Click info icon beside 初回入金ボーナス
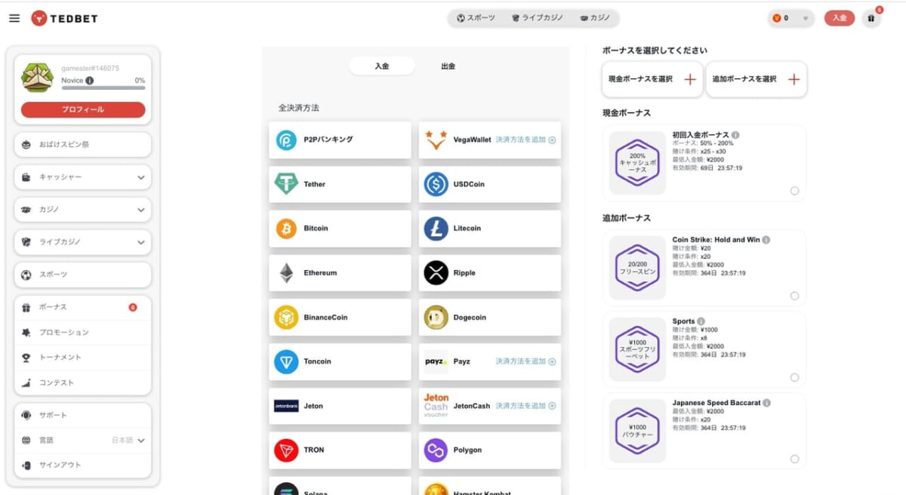The height and width of the screenshot is (495, 906). [x=735, y=135]
